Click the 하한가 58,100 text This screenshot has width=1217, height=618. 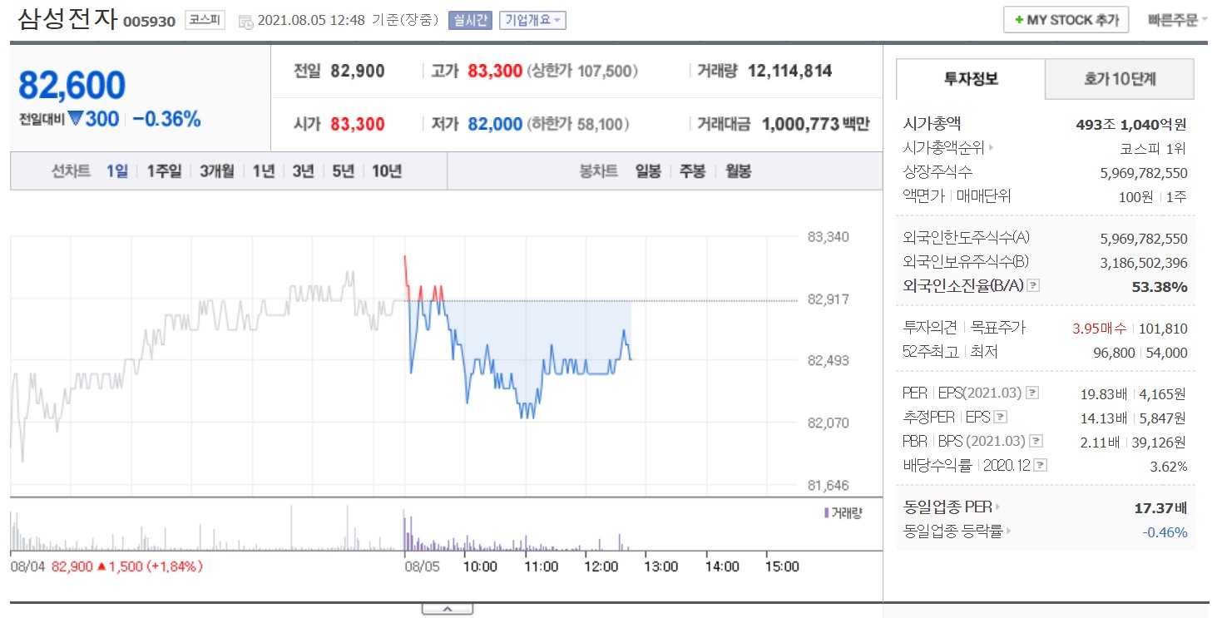pyautogui.click(x=578, y=125)
